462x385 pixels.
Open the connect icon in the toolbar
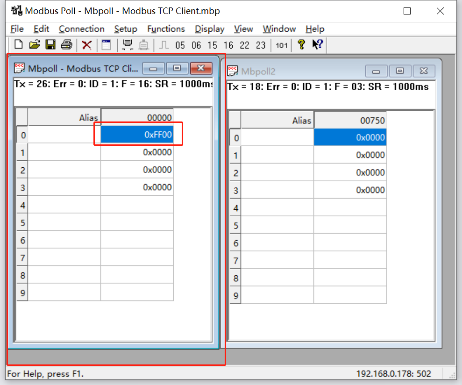[127, 45]
